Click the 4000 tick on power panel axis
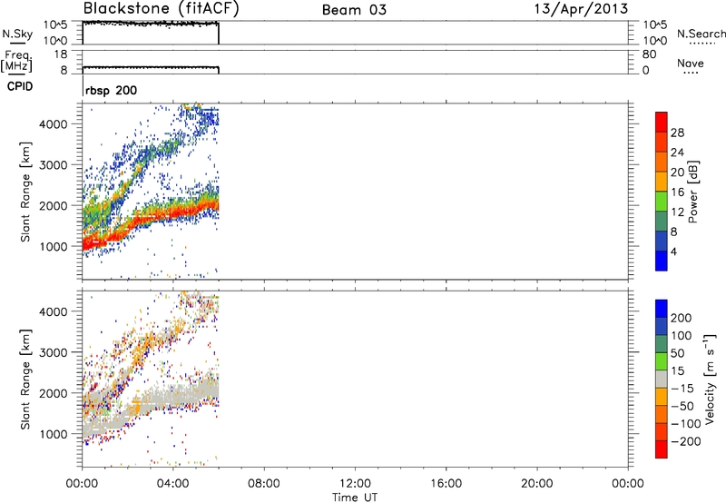 [x=54, y=124]
